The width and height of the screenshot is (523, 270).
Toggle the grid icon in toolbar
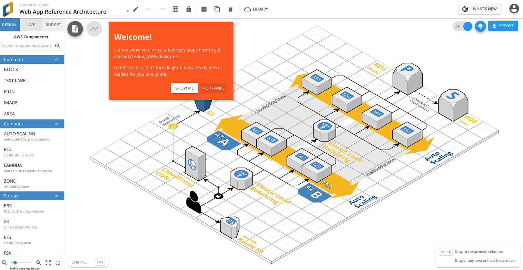click(x=176, y=9)
